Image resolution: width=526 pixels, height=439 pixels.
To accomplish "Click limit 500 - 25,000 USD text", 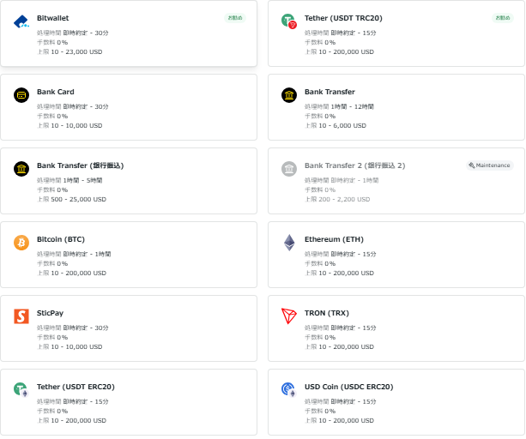I will tap(71, 200).
